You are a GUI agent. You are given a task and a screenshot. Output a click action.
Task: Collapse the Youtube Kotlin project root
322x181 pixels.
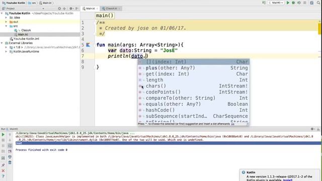point(2,14)
